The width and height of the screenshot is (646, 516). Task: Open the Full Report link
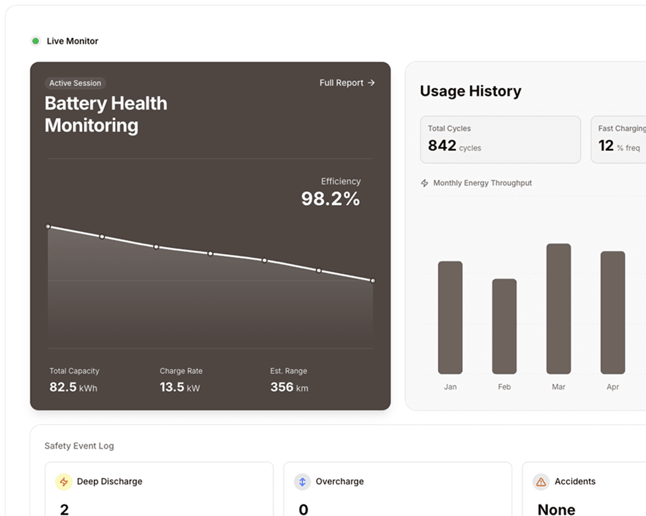coord(342,83)
